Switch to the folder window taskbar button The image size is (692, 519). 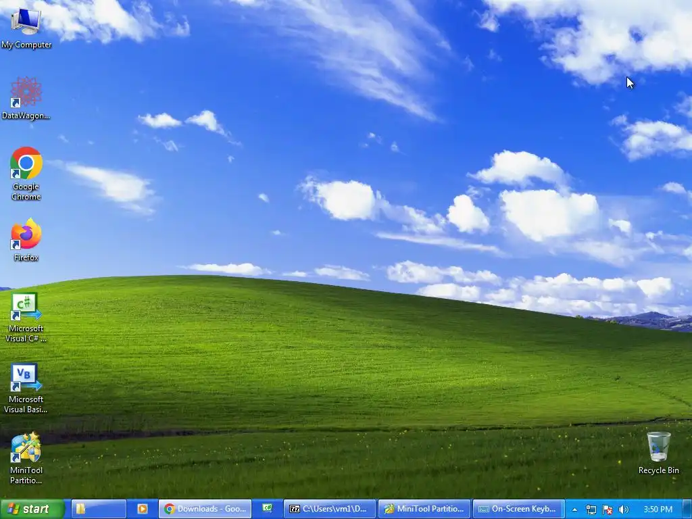coord(99,509)
